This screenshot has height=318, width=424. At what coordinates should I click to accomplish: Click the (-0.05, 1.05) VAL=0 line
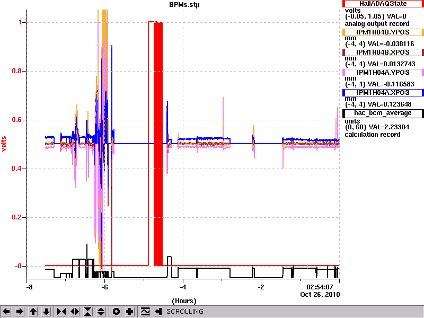click(375, 16)
